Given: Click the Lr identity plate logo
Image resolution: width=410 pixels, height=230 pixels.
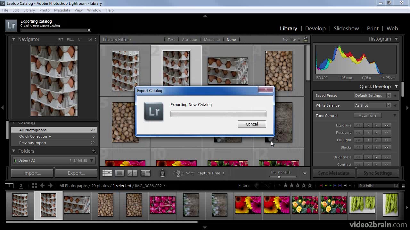Looking at the screenshot, I should [11, 26].
